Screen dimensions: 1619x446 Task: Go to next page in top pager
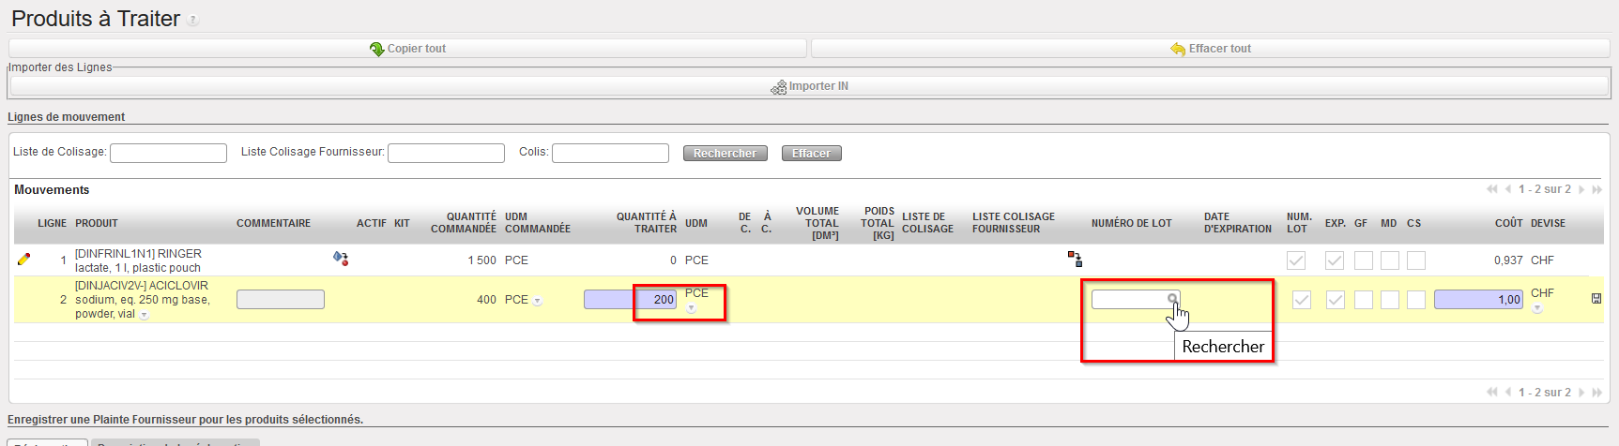[x=1581, y=189]
